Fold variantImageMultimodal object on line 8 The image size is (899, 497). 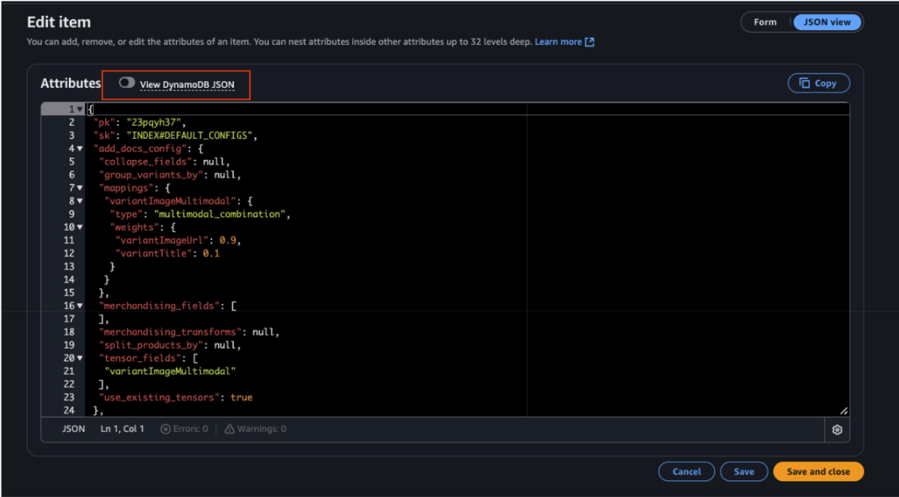point(80,201)
